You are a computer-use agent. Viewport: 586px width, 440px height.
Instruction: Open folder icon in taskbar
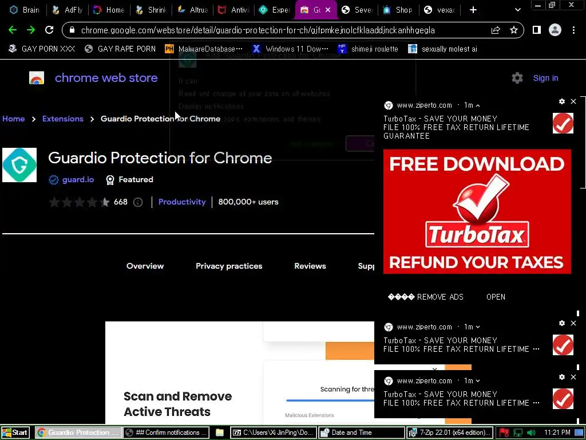(x=220, y=433)
